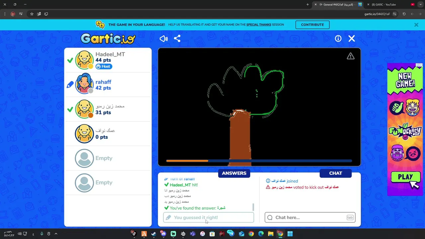Image resolution: width=425 pixels, height=239 pixels.
Task: Open Microsoft Store from taskbar
Action: pos(212,234)
